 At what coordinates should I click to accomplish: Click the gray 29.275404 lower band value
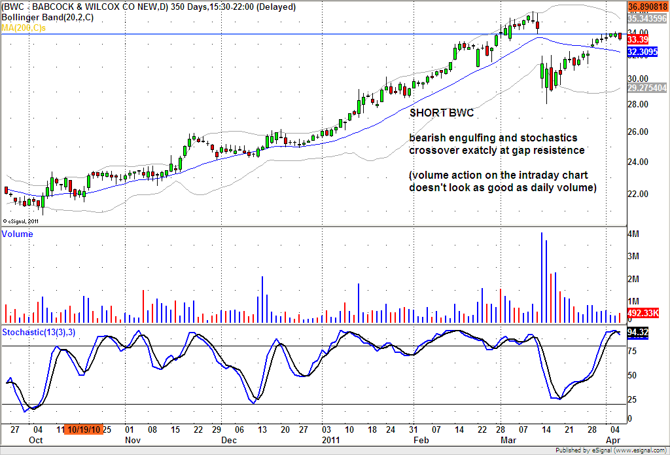tap(648, 88)
